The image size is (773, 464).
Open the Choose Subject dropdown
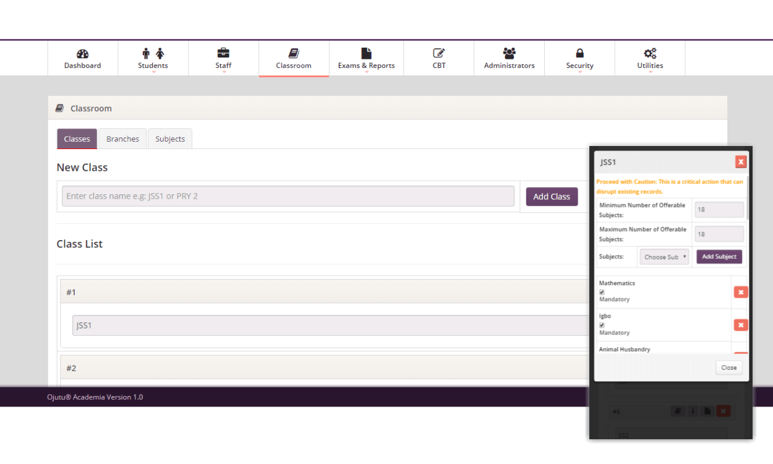[664, 257]
